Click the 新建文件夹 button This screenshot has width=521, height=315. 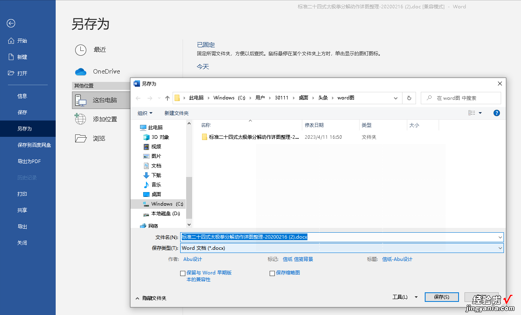[177, 113]
